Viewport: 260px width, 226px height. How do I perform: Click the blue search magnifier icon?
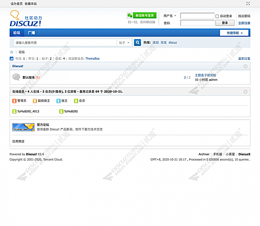[137, 43]
